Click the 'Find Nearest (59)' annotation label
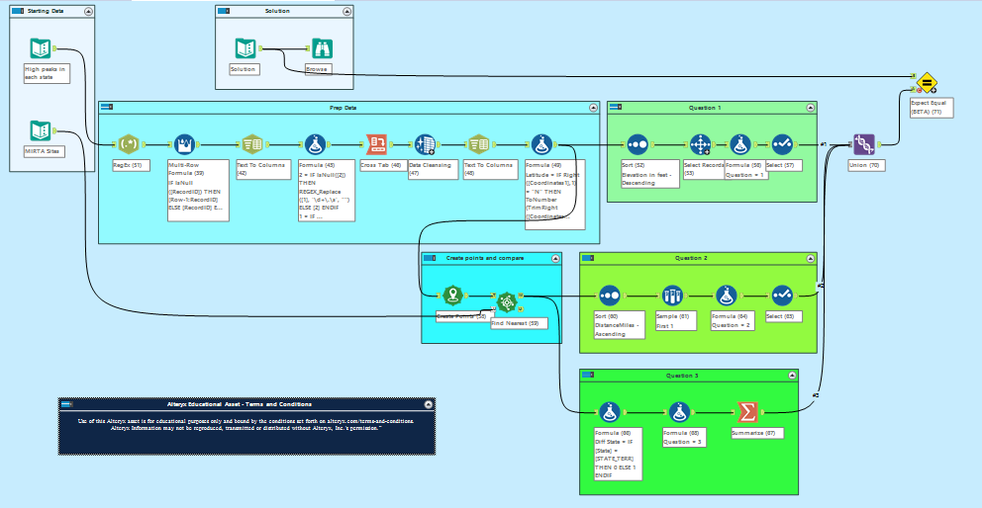This screenshot has width=982, height=508. tap(519, 323)
